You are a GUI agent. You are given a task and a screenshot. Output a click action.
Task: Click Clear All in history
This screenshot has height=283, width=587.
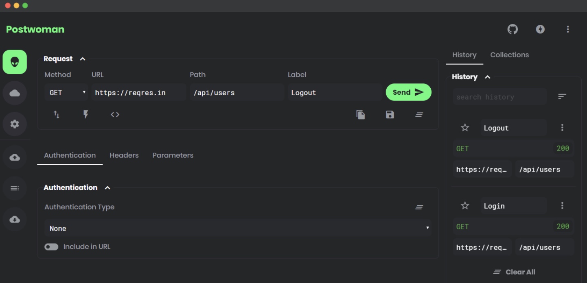(x=514, y=272)
